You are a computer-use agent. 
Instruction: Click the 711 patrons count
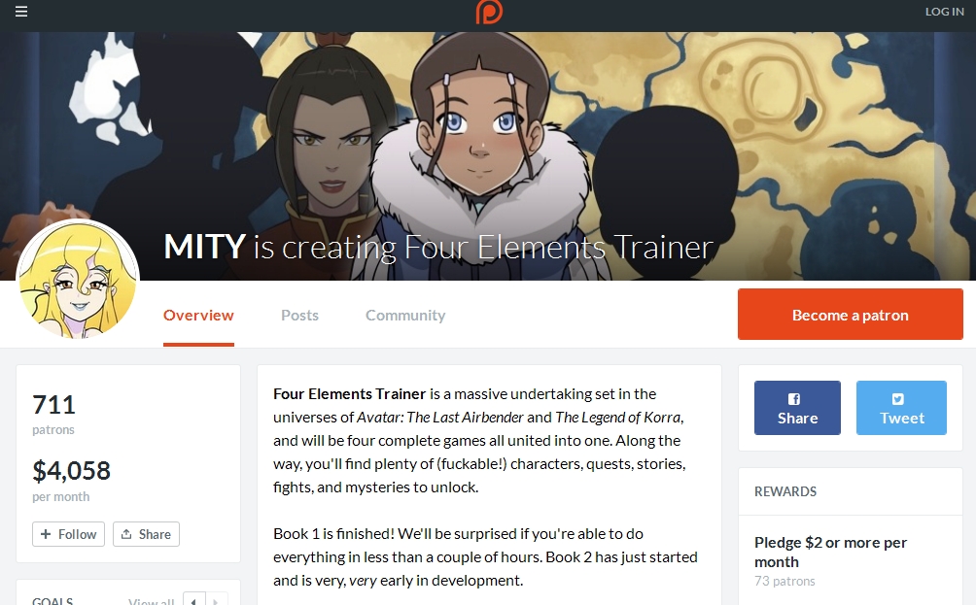54,414
